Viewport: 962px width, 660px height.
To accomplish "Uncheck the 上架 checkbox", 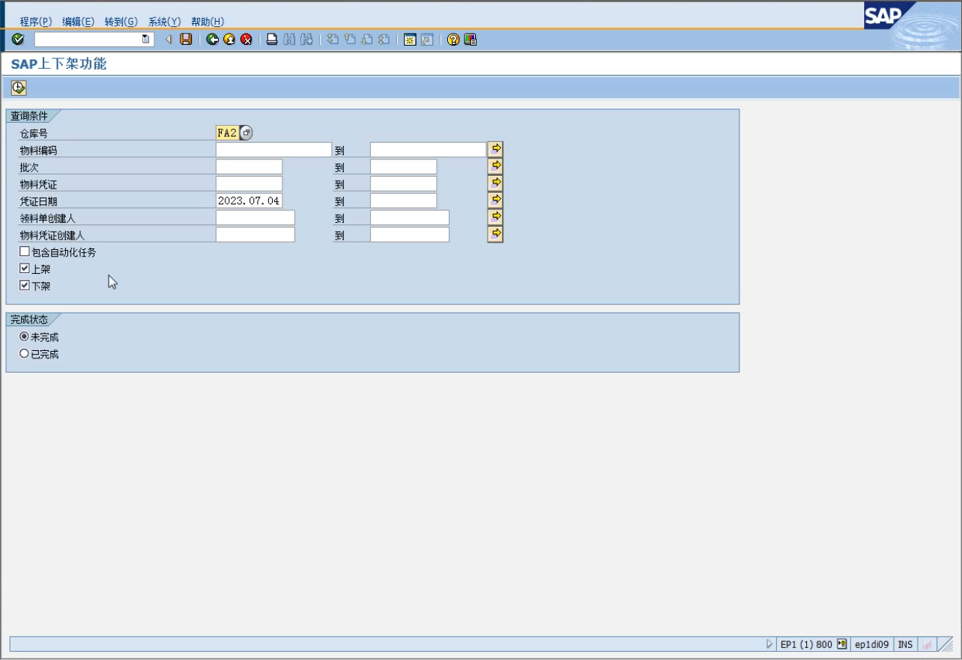I will [x=25, y=269].
